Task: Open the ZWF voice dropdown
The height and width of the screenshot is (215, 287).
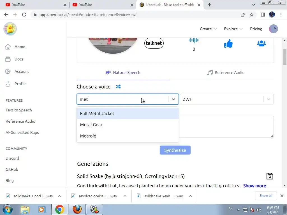Action: (x=227, y=99)
